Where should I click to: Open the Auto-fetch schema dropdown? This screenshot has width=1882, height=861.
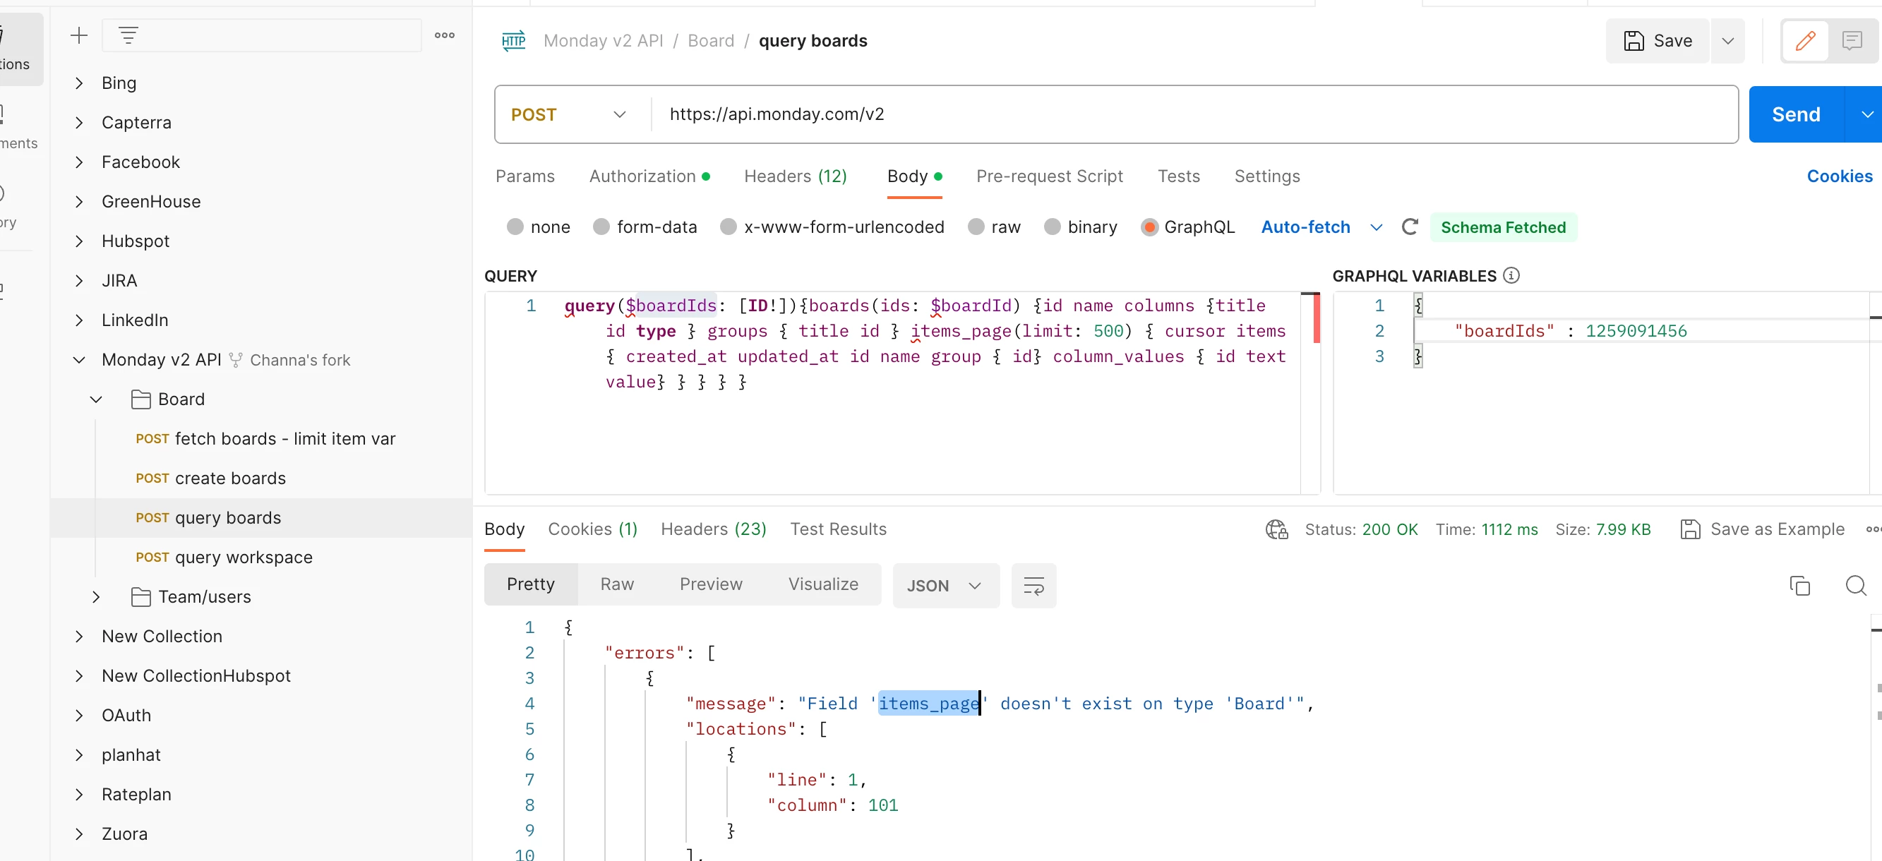pyautogui.click(x=1377, y=227)
